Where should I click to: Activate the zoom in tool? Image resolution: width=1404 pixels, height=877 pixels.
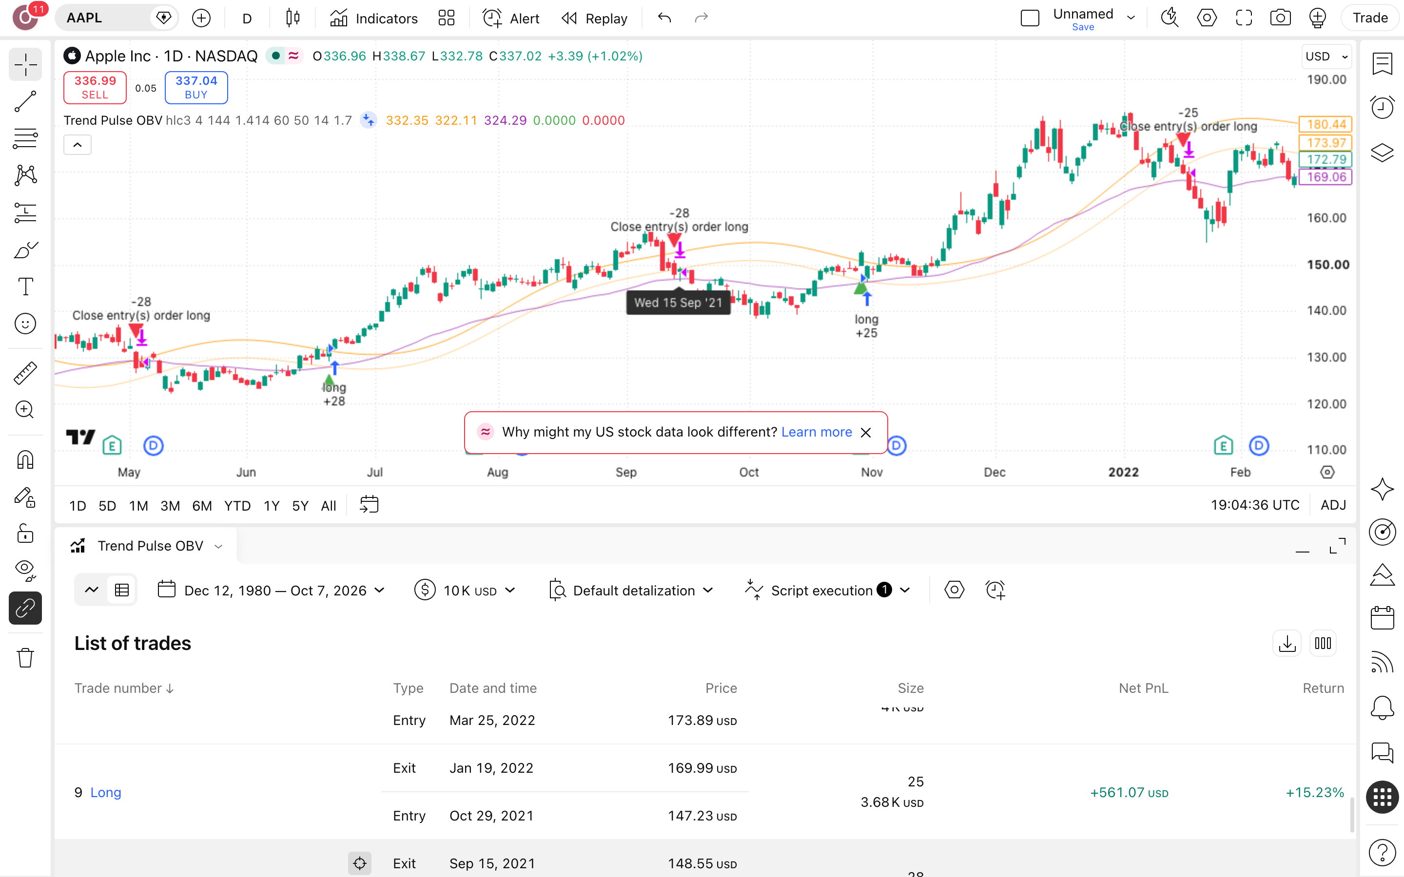25,410
